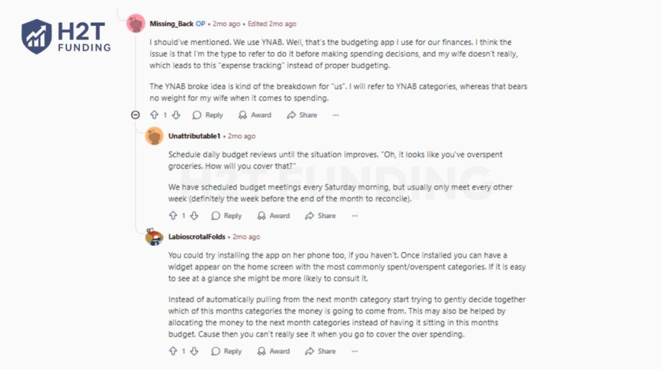Upvote LabioscrotalFolds' comment
Screen dimensions: 661x369
coord(173,351)
